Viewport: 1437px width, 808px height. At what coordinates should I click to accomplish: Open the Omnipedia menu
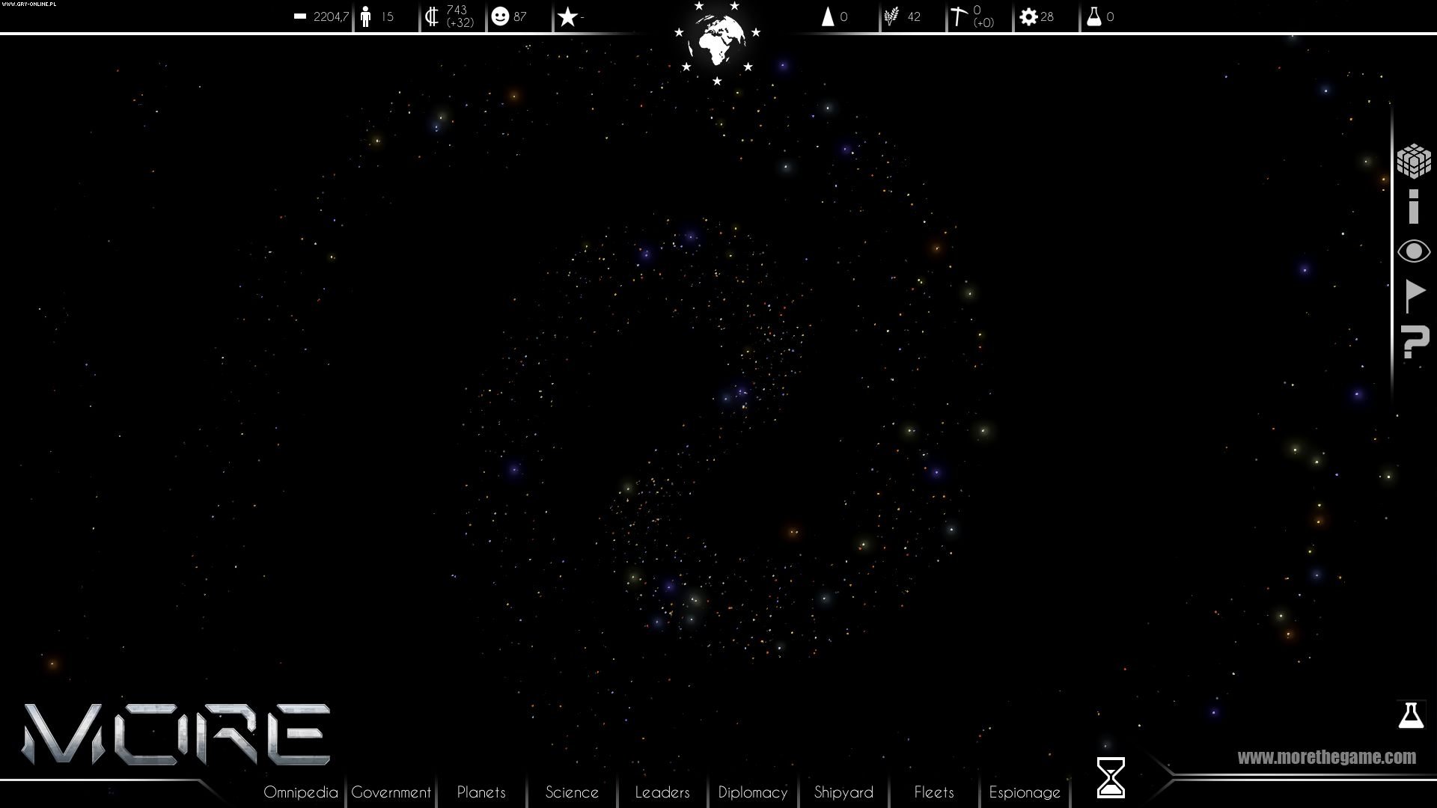tap(300, 792)
